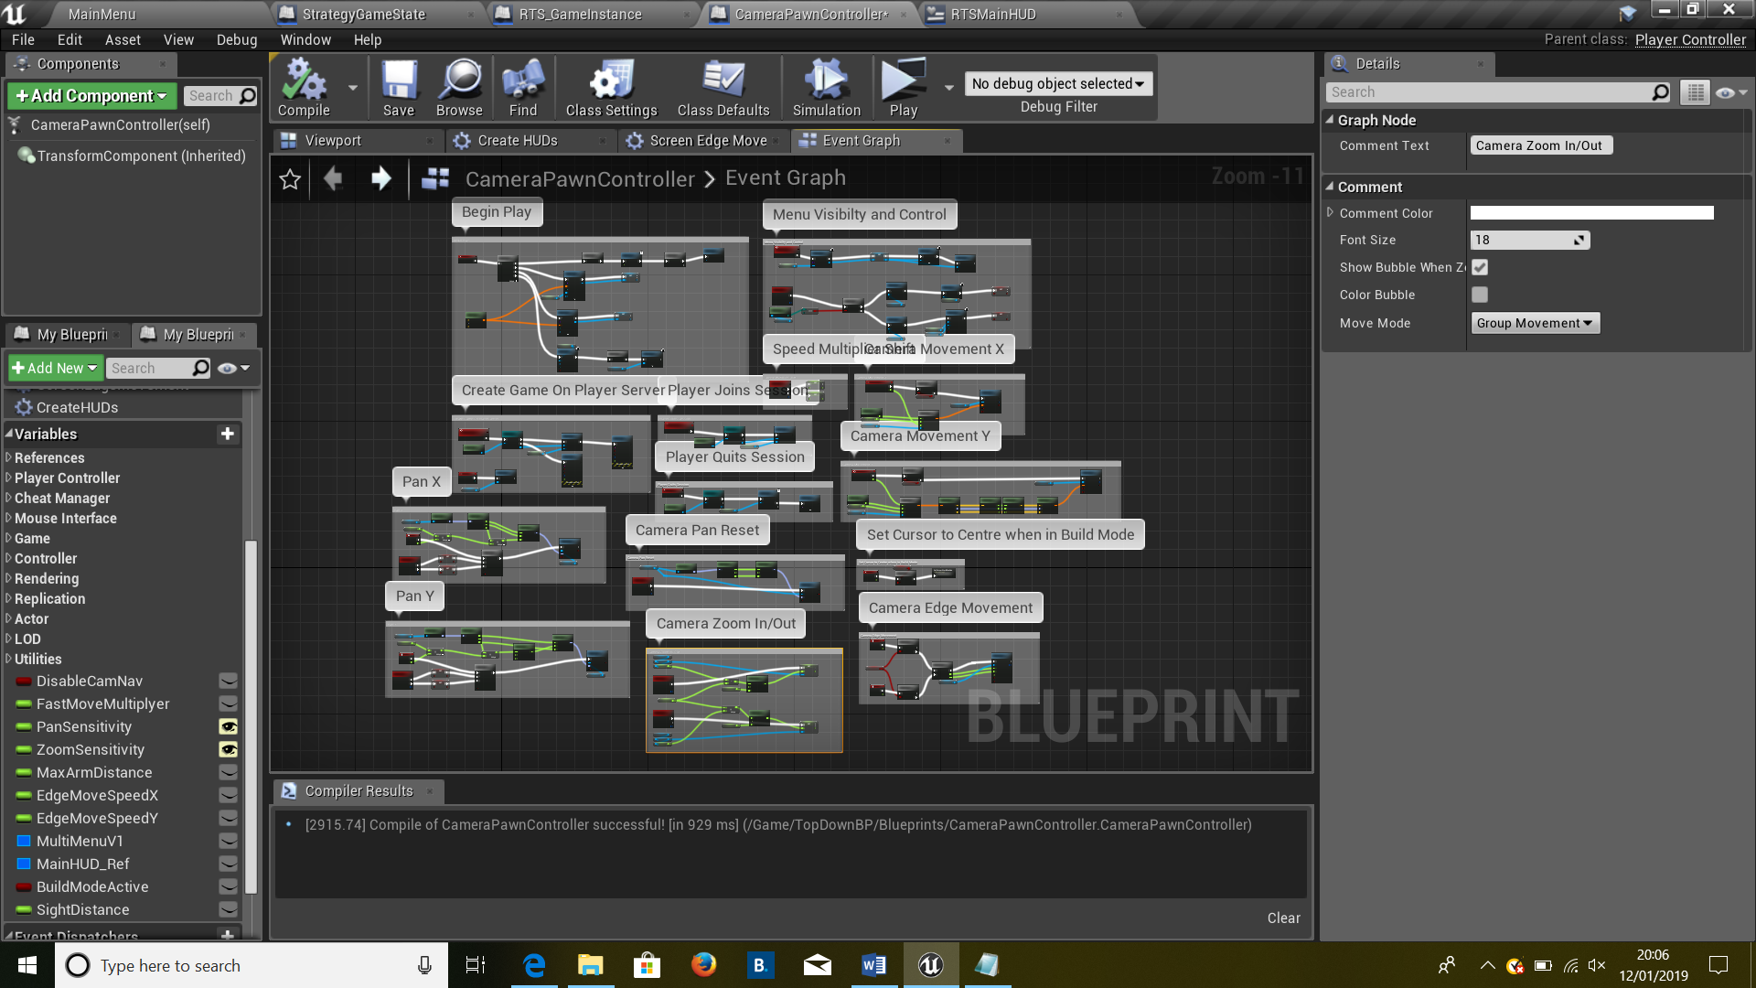The width and height of the screenshot is (1756, 988).
Task: Toggle PanSensitivity variable visibility eye
Action: pyautogui.click(x=228, y=726)
